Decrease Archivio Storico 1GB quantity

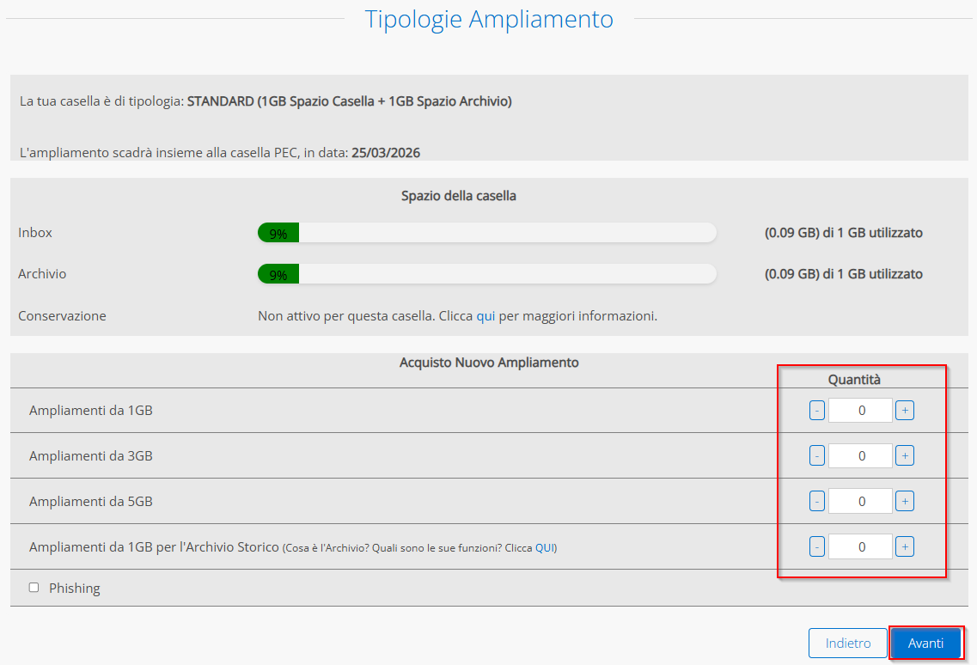point(817,546)
